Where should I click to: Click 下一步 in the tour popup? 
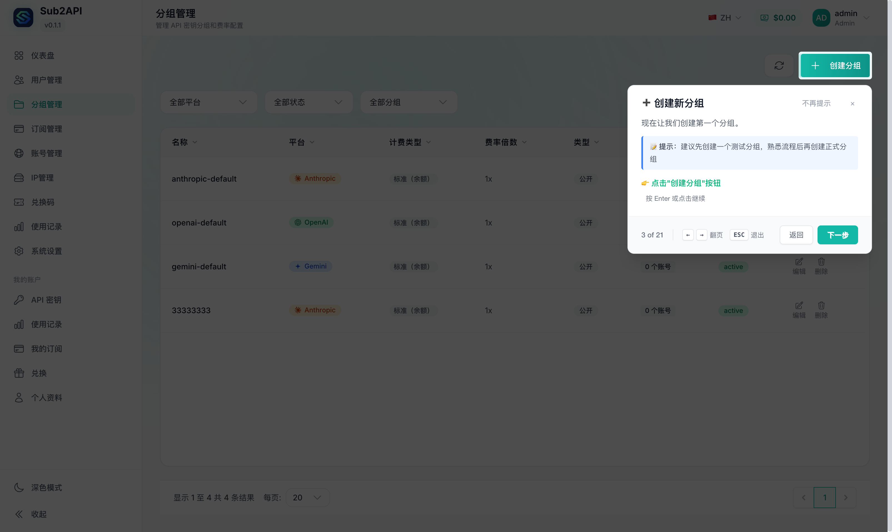tap(837, 235)
